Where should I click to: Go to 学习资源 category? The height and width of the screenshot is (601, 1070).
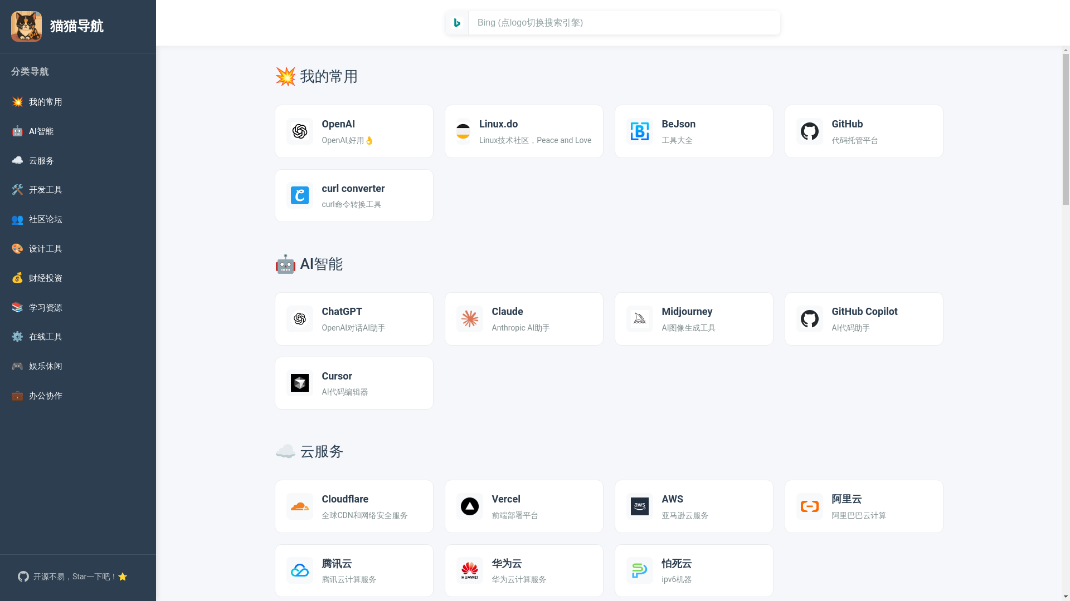point(78,308)
